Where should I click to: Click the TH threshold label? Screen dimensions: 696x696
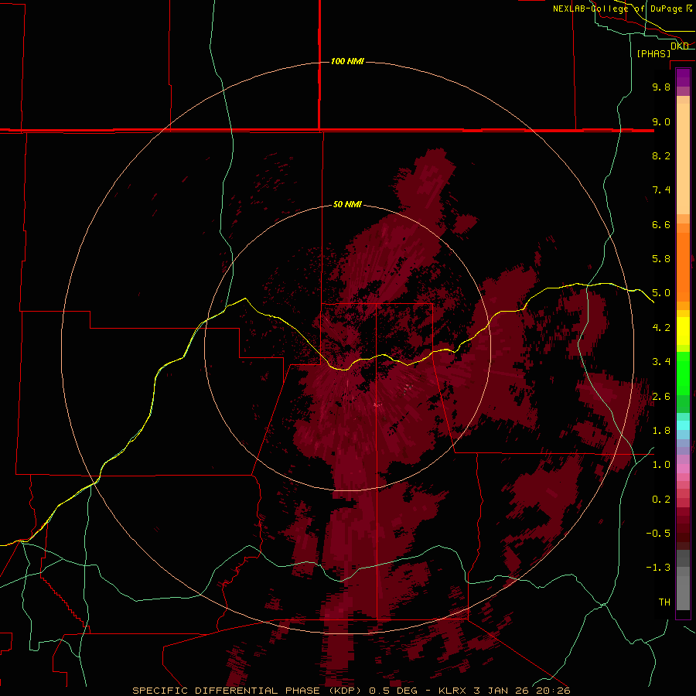(x=664, y=602)
